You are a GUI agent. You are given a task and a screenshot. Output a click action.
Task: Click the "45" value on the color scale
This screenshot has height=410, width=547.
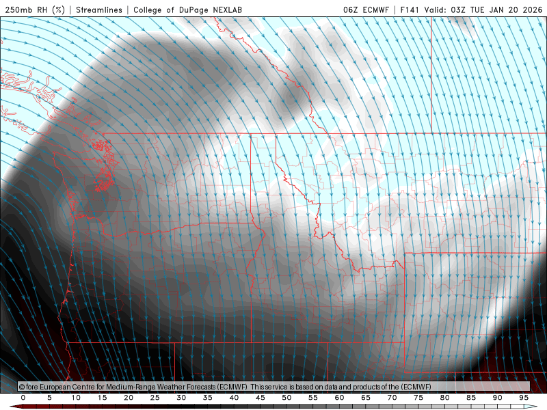coord(261,398)
